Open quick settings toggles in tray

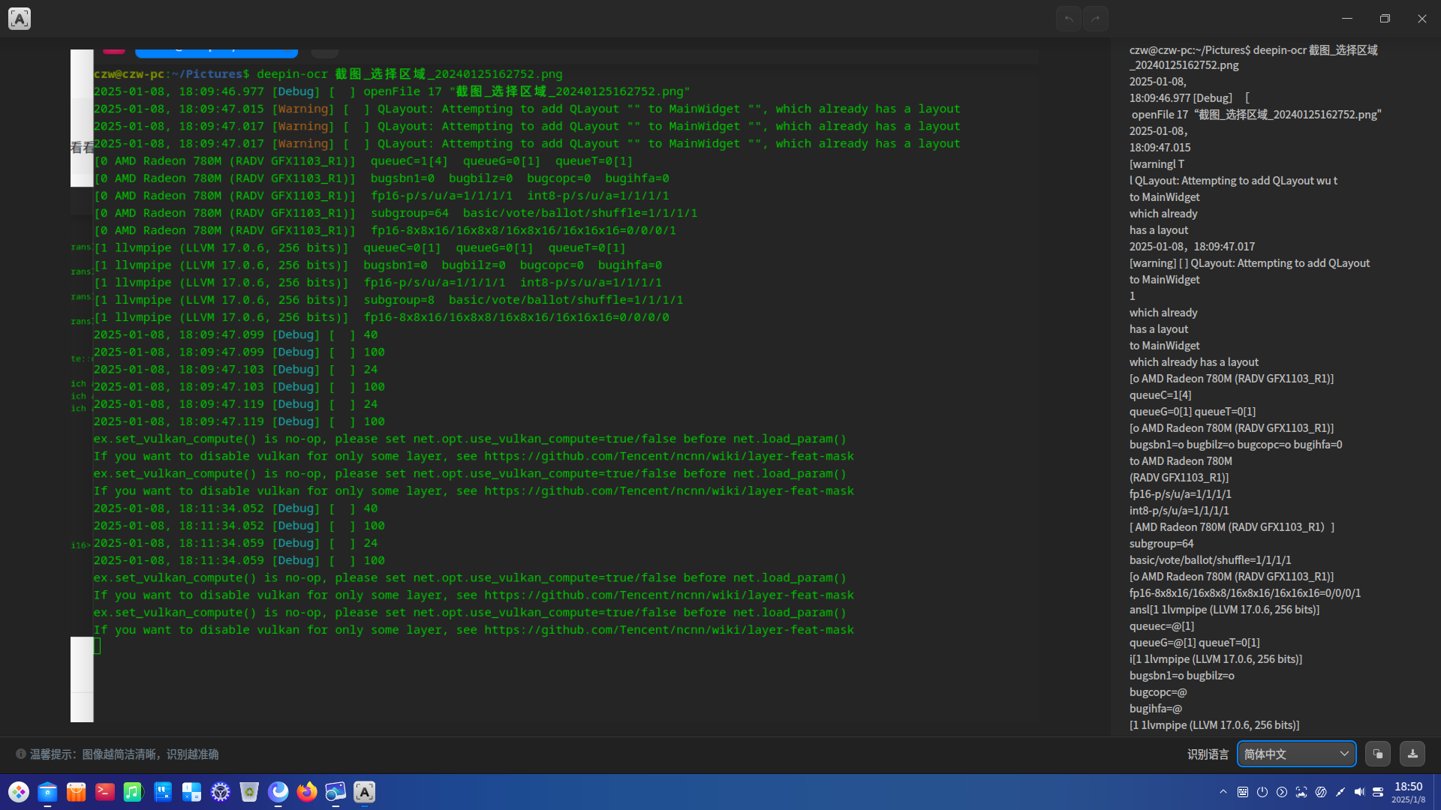point(1378,792)
